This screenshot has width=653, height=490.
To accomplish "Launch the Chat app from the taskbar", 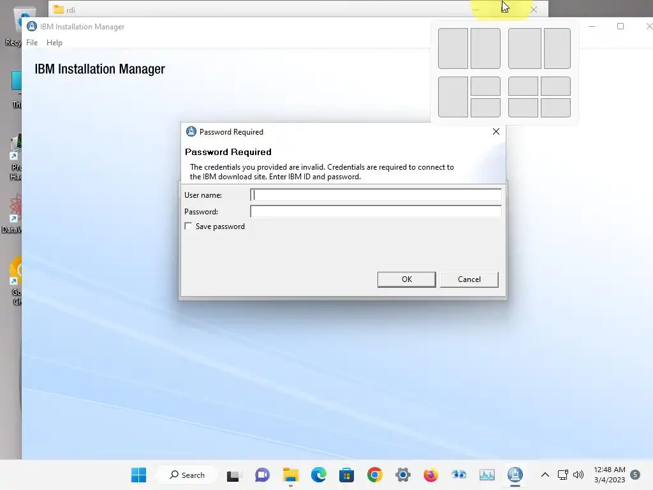I will click(x=262, y=475).
